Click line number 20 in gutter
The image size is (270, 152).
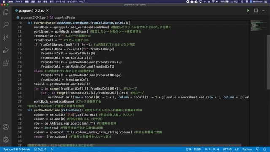[20, 71]
